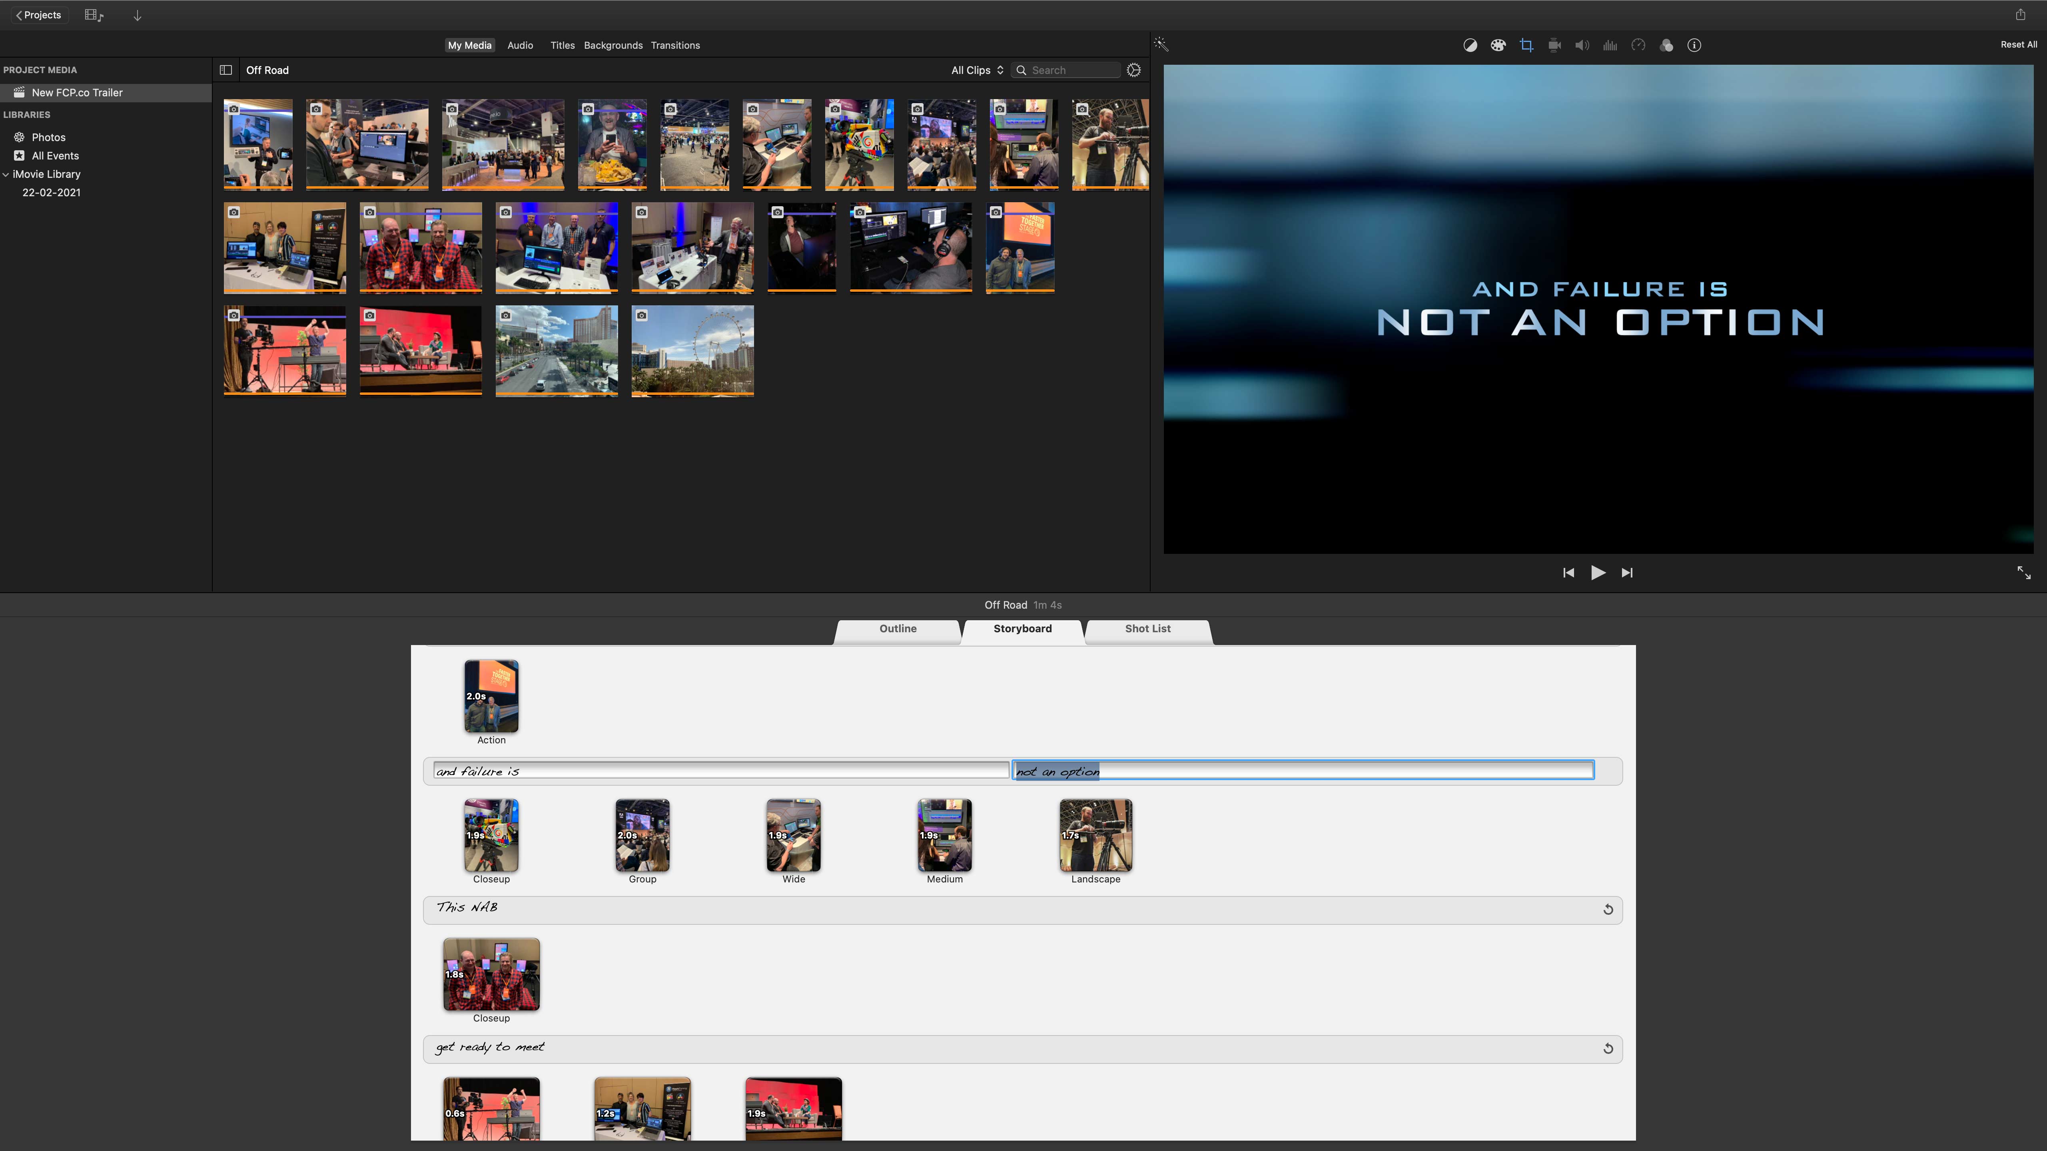Select the 22-02-2021 event
2047x1151 pixels.
click(51, 192)
